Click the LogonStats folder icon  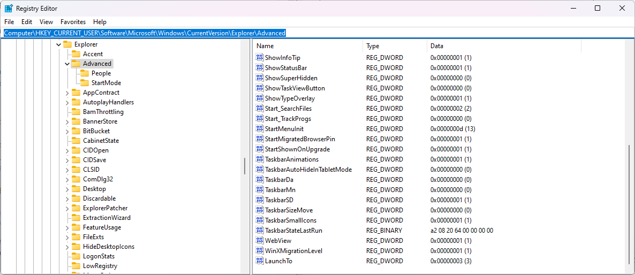tap(75, 256)
